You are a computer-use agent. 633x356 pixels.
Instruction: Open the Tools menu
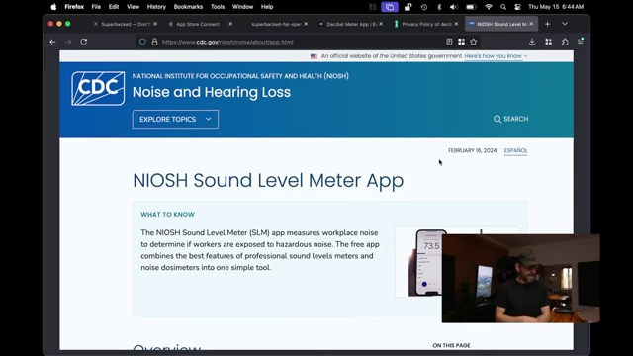tap(218, 7)
